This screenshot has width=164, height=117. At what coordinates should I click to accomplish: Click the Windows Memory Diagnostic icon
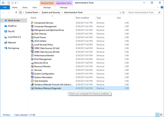(32, 88)
